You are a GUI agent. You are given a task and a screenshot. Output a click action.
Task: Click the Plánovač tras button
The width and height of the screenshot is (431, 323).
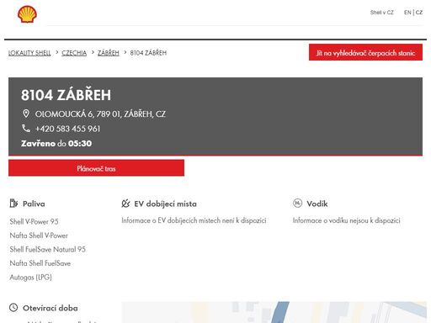tap(96, 168)
